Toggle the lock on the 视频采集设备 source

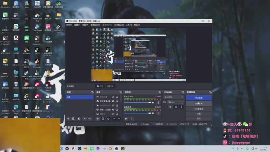click(117, 101)
